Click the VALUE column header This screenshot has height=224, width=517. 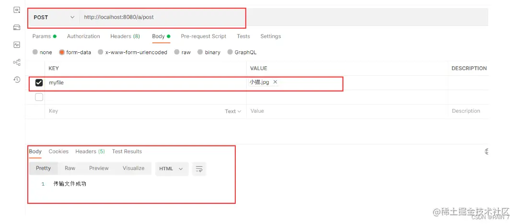(259, 68)
